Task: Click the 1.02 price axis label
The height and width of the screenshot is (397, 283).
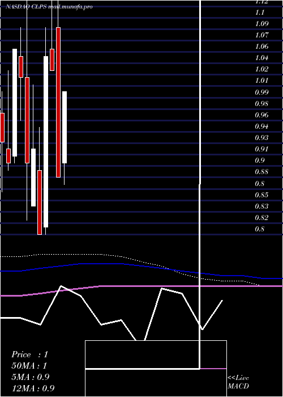Action: (x=262, y=69)
